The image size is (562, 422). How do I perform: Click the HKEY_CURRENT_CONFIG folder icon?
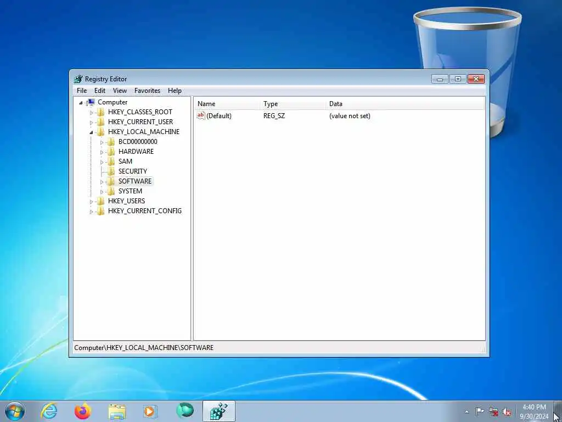(101, 210)
